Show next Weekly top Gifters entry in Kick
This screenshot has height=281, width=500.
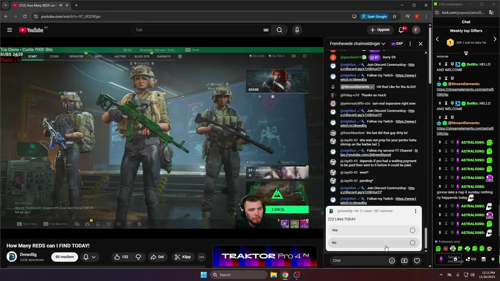pyautogui.click(x=495, y=39)
